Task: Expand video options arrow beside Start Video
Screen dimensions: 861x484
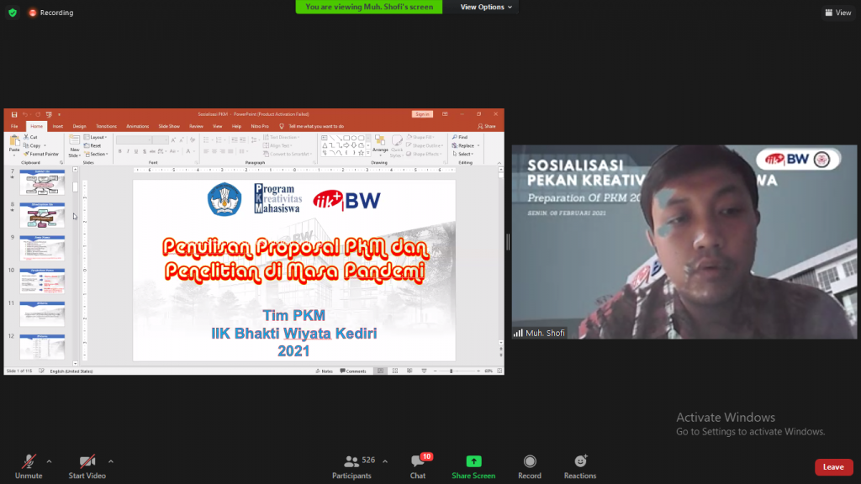Action: pyautogui.click(x=111, y=461)
